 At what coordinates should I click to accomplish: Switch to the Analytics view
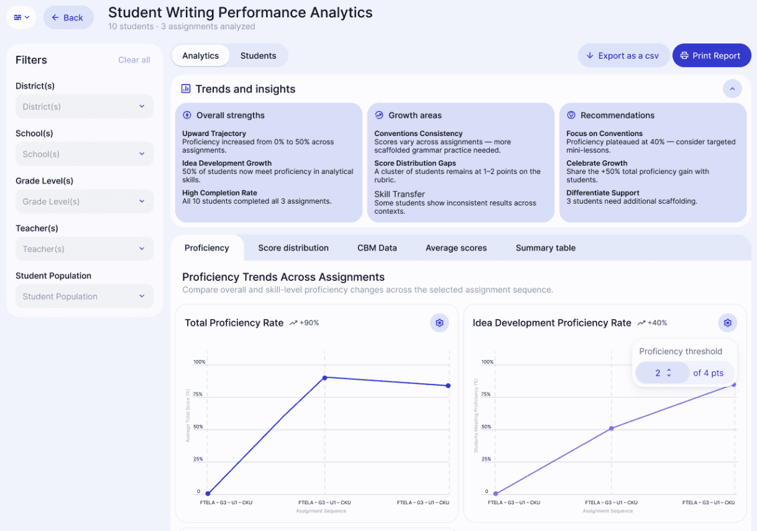click(x=200, y=56)
